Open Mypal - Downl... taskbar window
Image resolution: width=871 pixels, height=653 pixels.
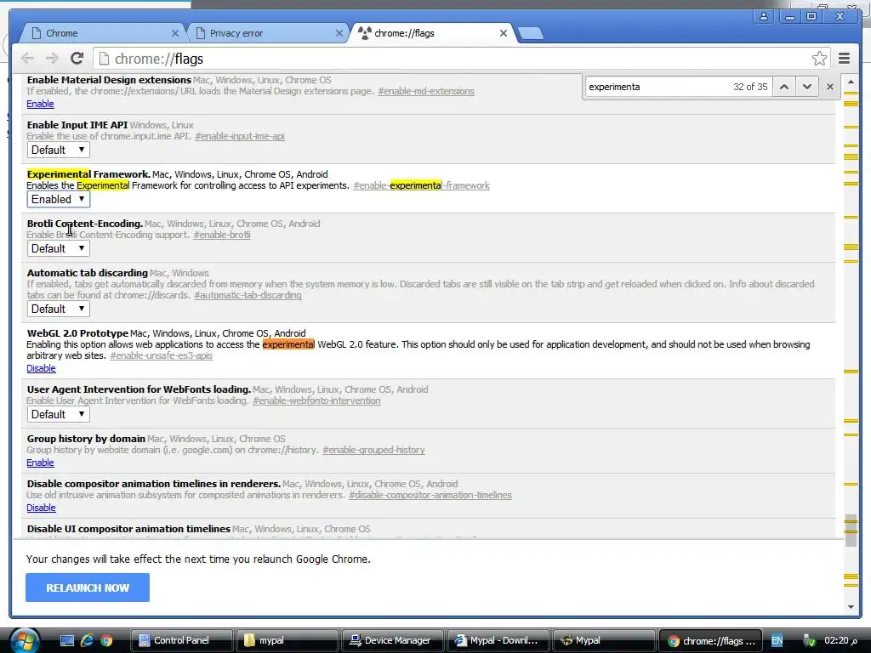coord(498,641)
